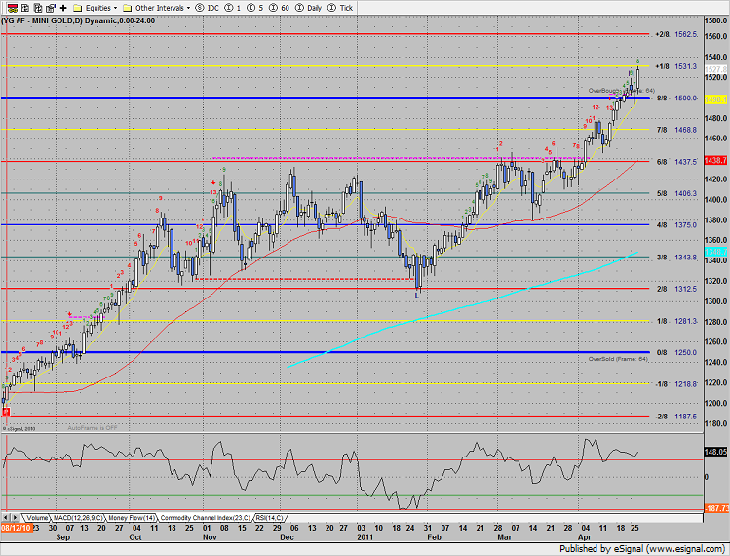Click the 8/8 1500.0 level label
The height and width of the screenshot is (556, 730).
pos(677,99)
